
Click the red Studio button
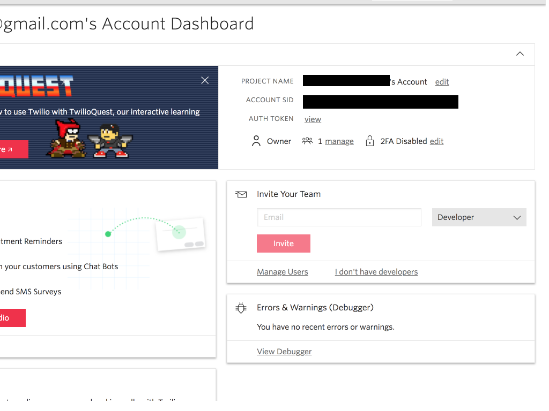tap(13, 318)
